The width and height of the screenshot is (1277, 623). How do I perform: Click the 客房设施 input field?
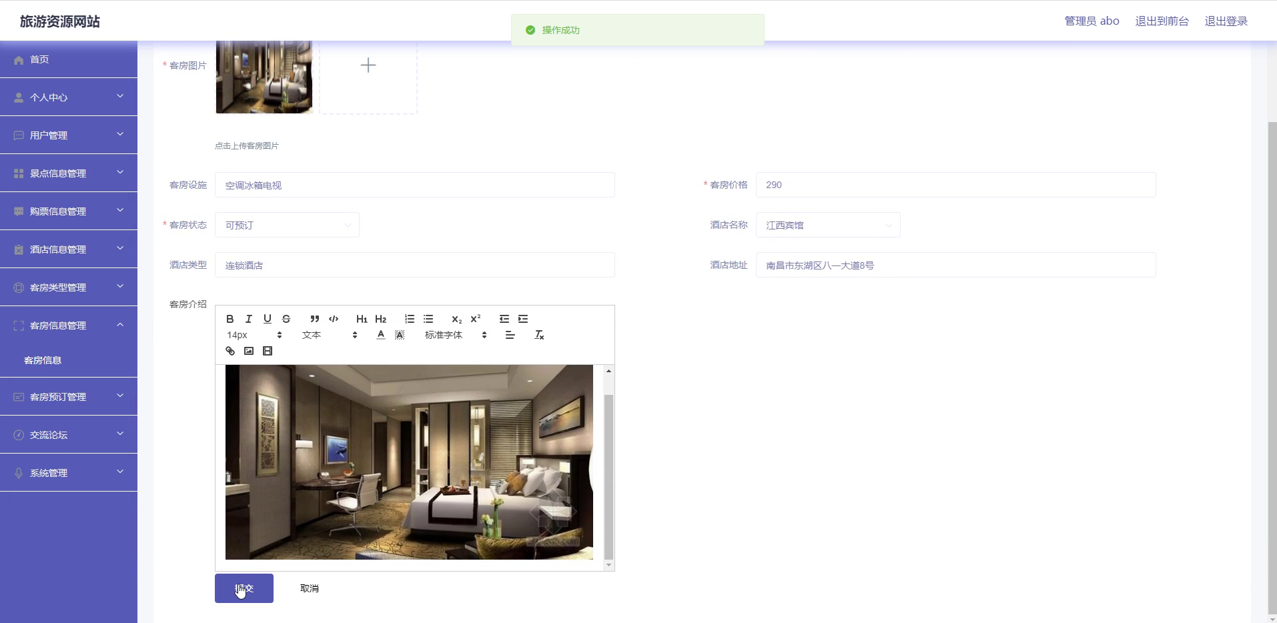[414, 185]
